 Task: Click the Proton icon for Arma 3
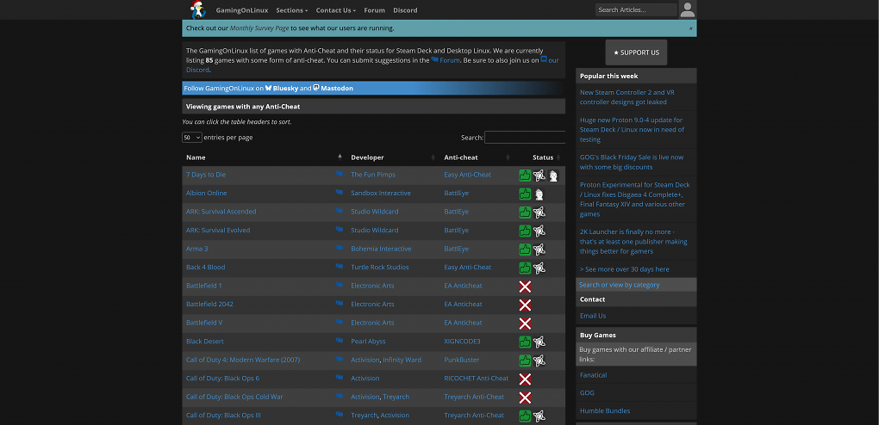[x=539, y=249]
